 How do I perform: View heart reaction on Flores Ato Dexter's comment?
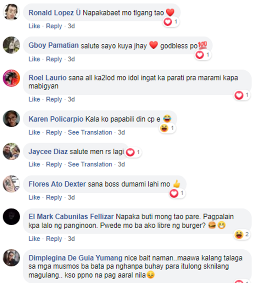(x=177, y=193)
